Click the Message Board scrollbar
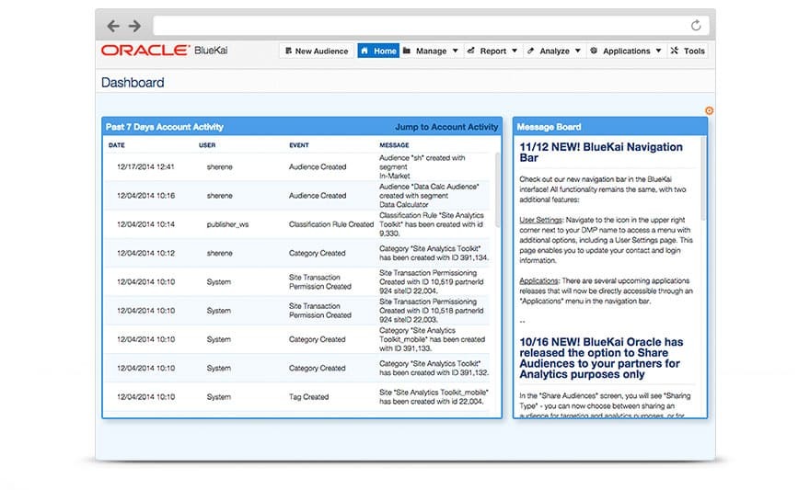The height and width of the screenshot is (490, 810). 703,184
